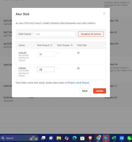
Task: Focus the Ubah Massal Stok field
Action: click(x=54, y=34)
